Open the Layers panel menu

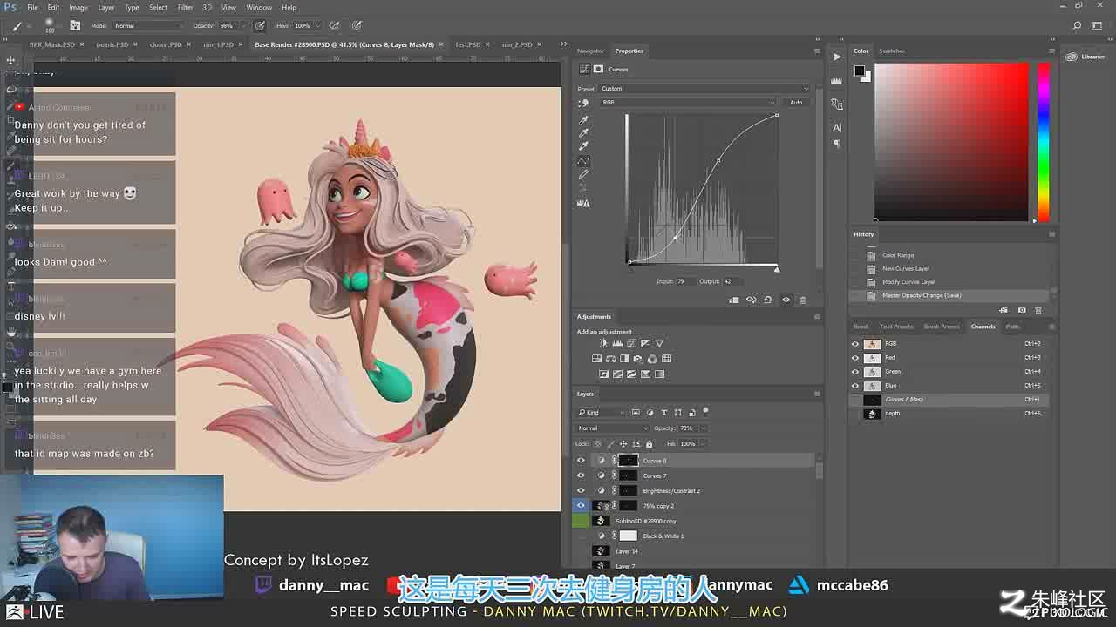[x=817, y=394]
